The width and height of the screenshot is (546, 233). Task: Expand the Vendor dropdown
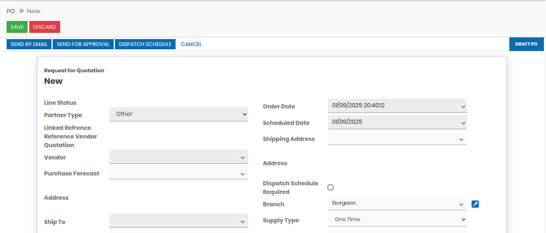pos(178,157)
